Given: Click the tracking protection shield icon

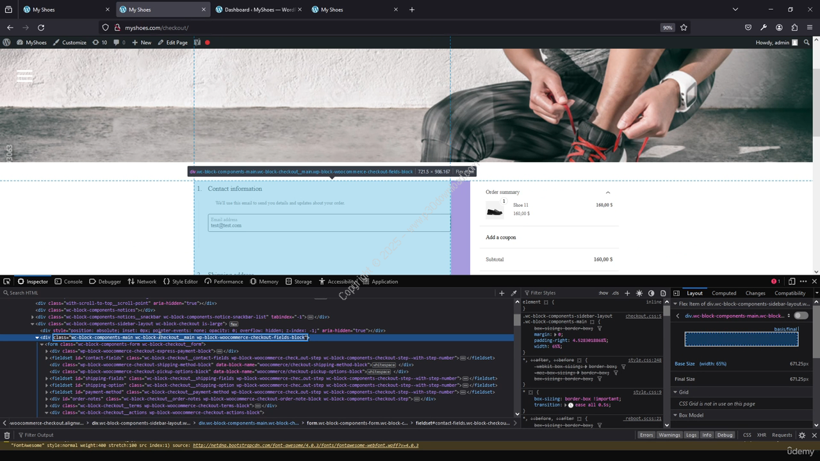Looking at the screenshot, I should point(105,28).
